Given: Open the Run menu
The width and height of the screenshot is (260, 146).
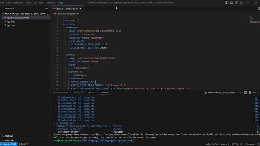Looking at the screenshot, I should [41, 3].
